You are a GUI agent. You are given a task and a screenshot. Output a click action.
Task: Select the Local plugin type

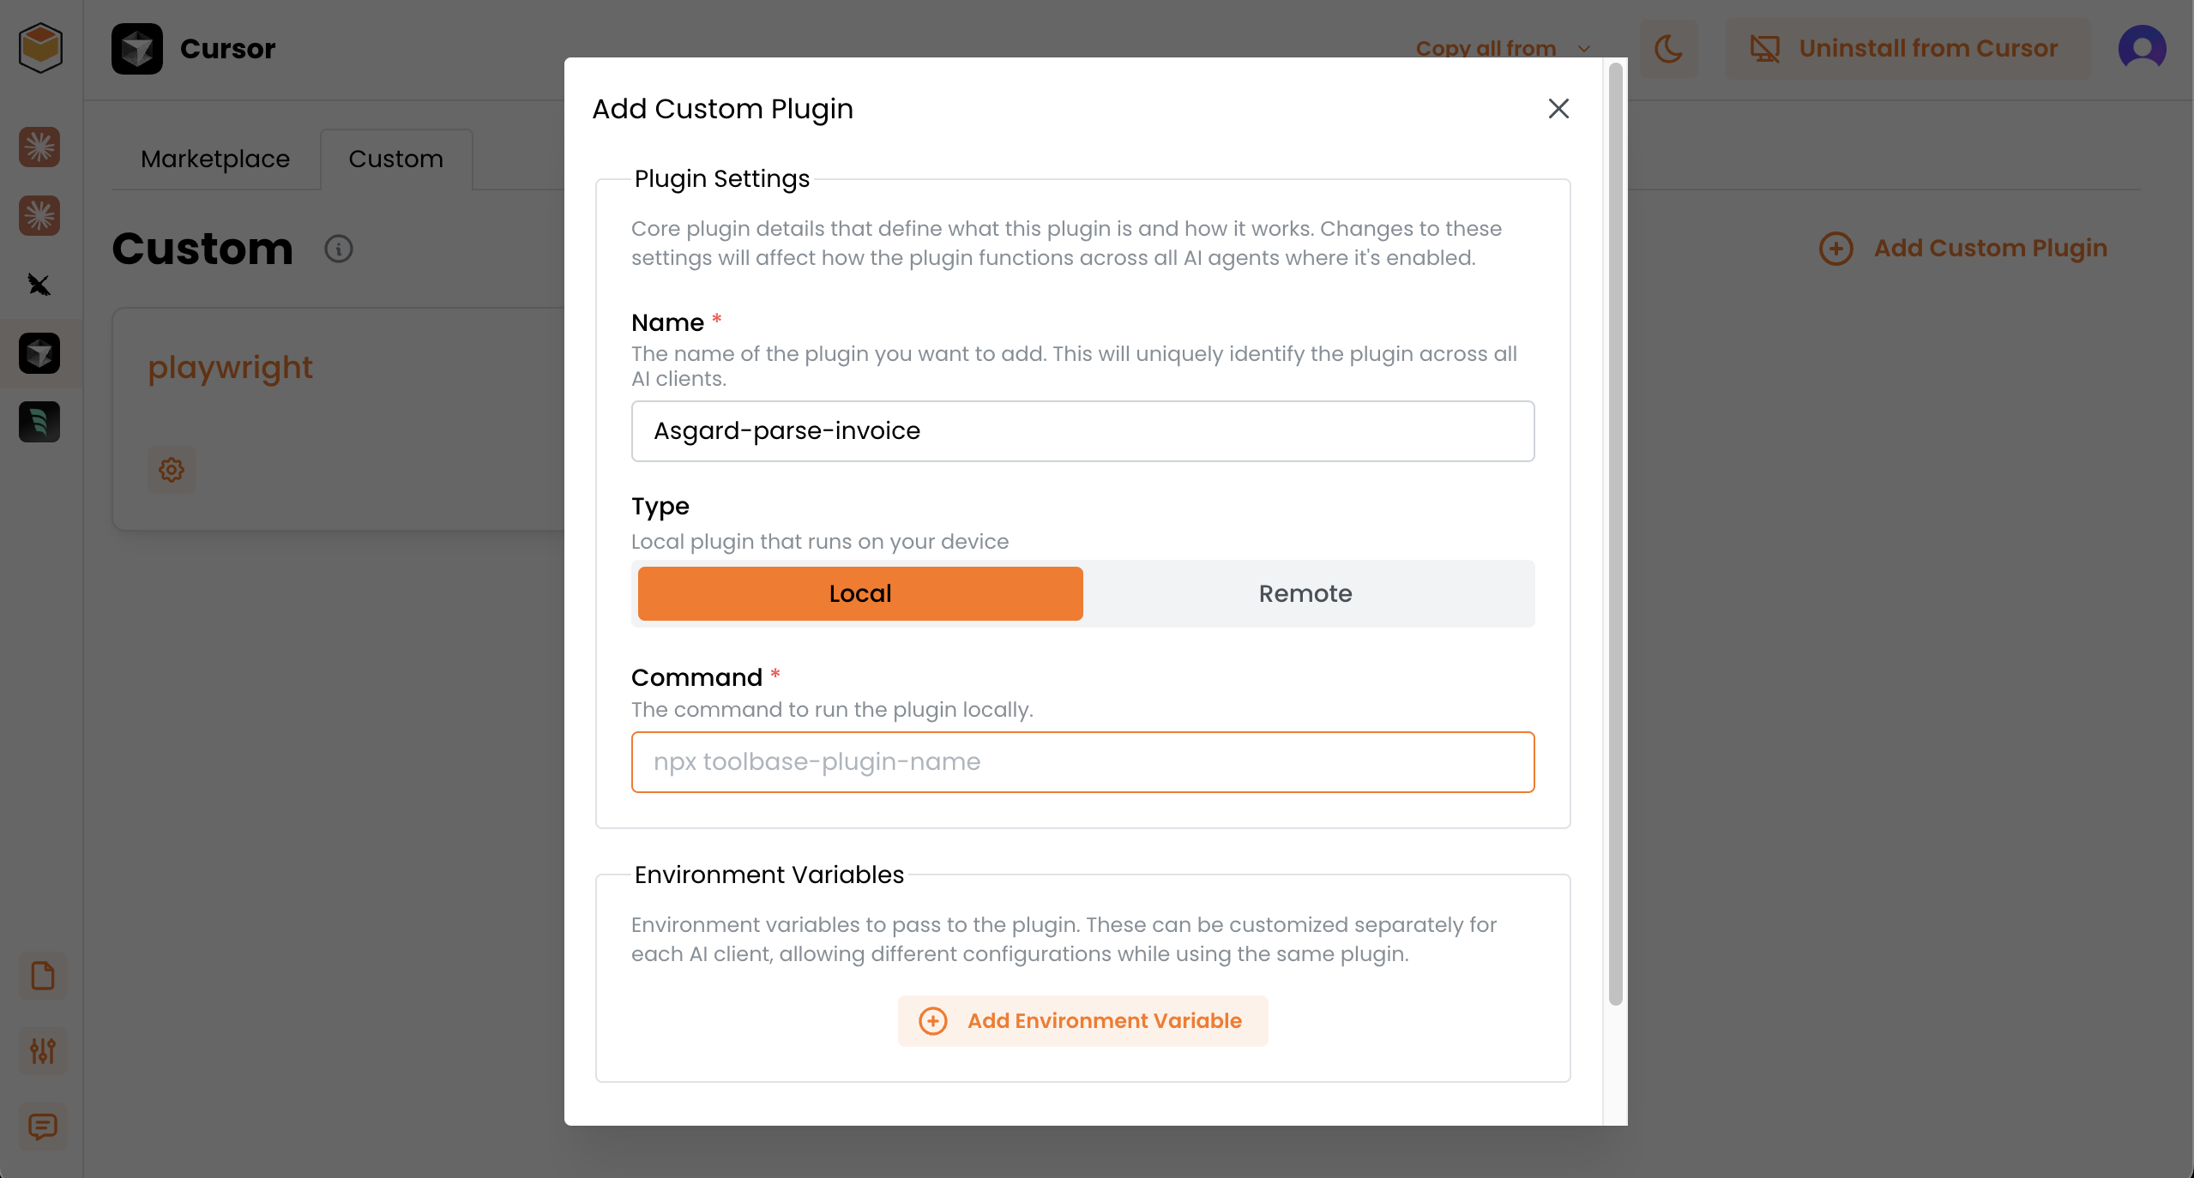860,593
